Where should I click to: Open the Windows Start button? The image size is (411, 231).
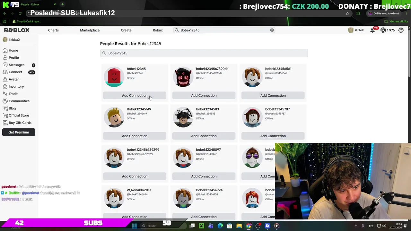135,226
